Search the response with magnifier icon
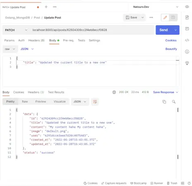This screenshot has height=186, width=192. click(174, 102)
